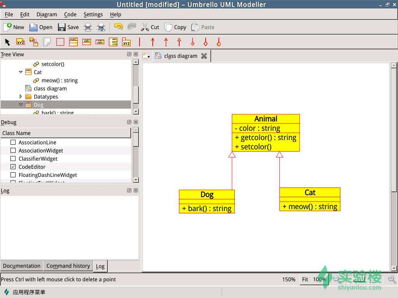The image size is (398, 298).
Task: Toggle the FloatingDashLineWidget checkbox
Action: [x=13, y=175]
